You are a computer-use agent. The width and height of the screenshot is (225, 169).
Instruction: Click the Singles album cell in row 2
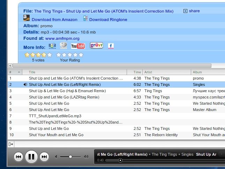[199, 85]
